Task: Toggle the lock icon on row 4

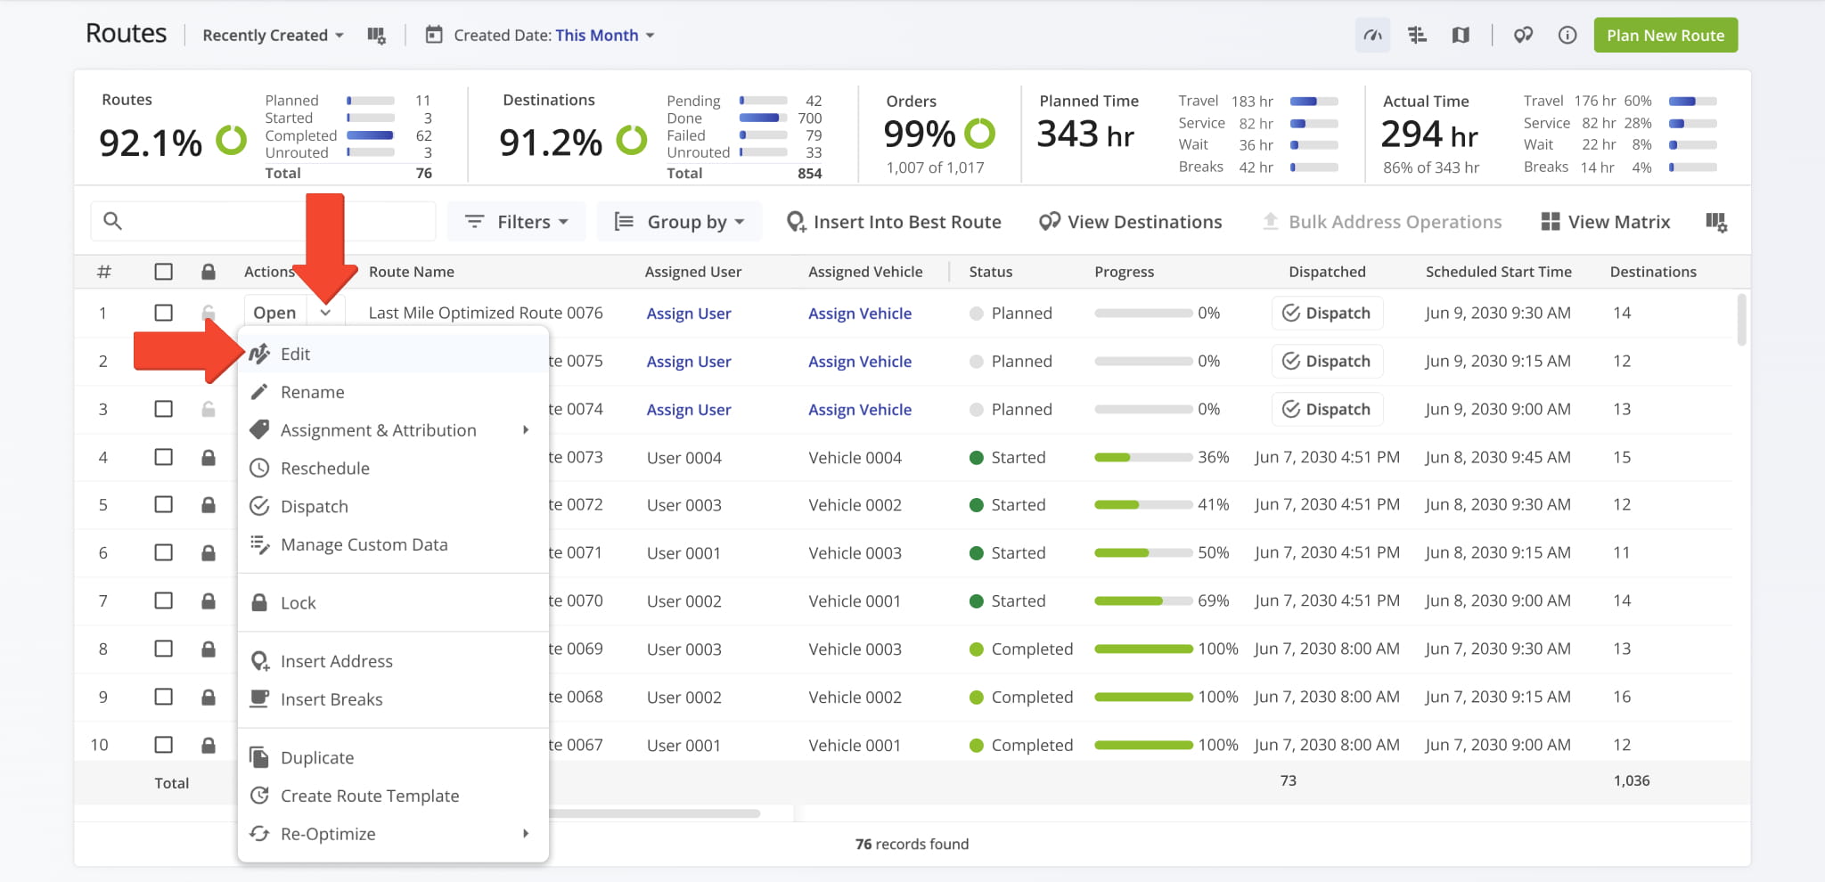Action: 209,457
